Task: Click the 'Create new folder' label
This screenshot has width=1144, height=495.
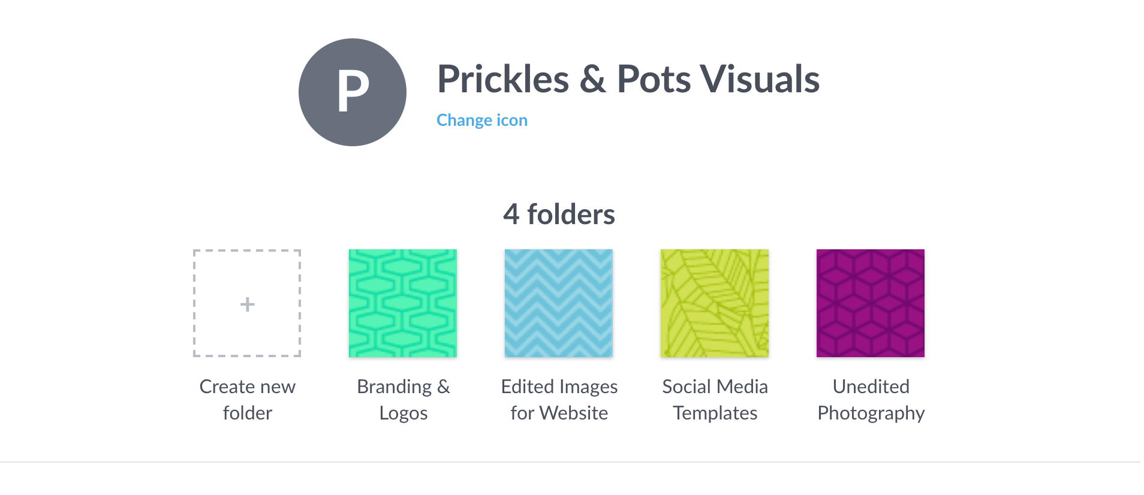Action: [x=247, y=400]
